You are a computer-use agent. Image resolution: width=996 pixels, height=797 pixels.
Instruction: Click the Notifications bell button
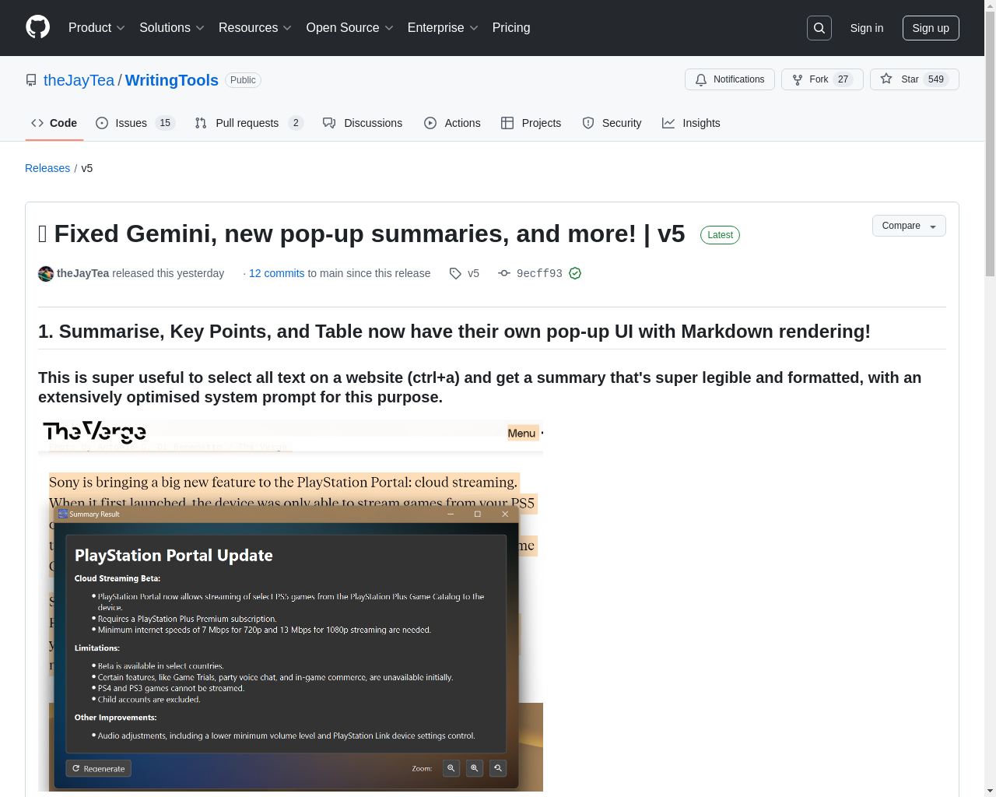[730, 79]
